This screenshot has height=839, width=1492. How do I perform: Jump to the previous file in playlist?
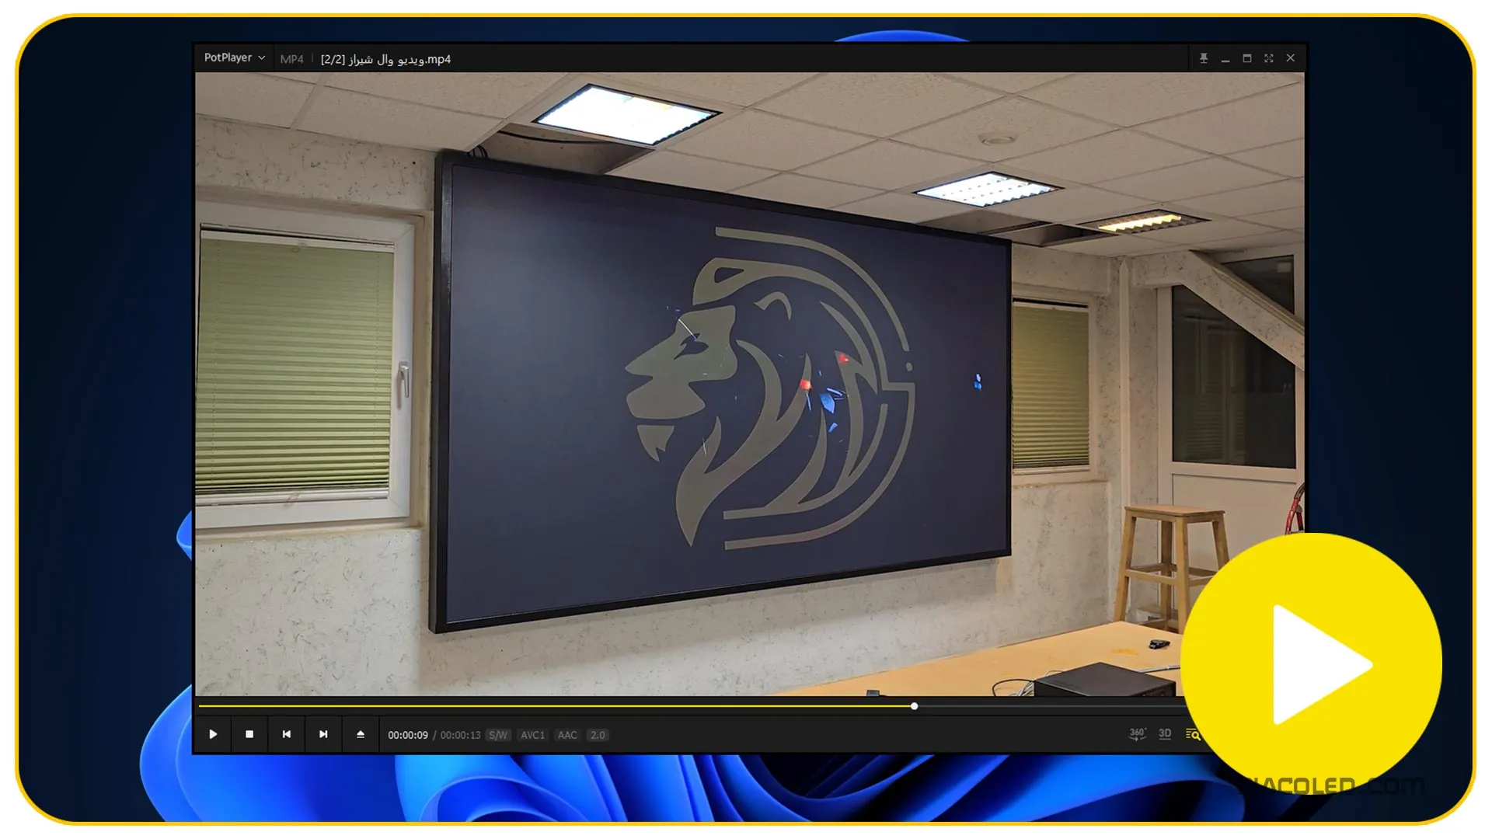coord(287,734)
